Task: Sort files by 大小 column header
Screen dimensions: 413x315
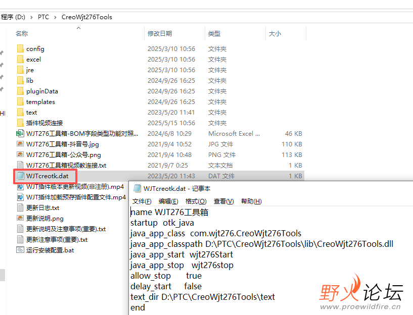Action: tap(274, 34)
